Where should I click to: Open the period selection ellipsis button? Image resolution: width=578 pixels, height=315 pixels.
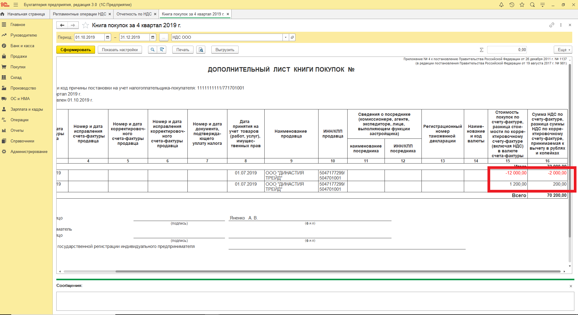(163, 37)
